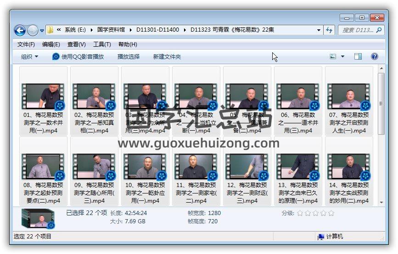Image resolution: width=398 pixels, height=254 pixels.
Task: Click the Back navigation arrow button
Action: (x=20, y=30)
